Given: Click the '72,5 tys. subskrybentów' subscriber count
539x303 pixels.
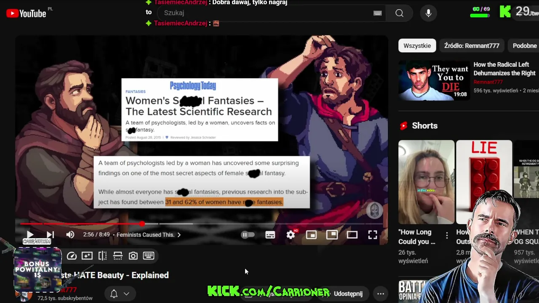Looking at the screenshot, I should [65, 298].
